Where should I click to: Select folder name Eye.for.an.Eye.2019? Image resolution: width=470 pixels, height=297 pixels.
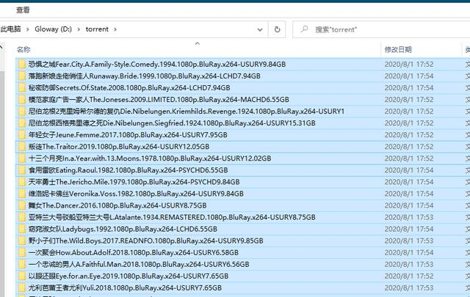129,276
